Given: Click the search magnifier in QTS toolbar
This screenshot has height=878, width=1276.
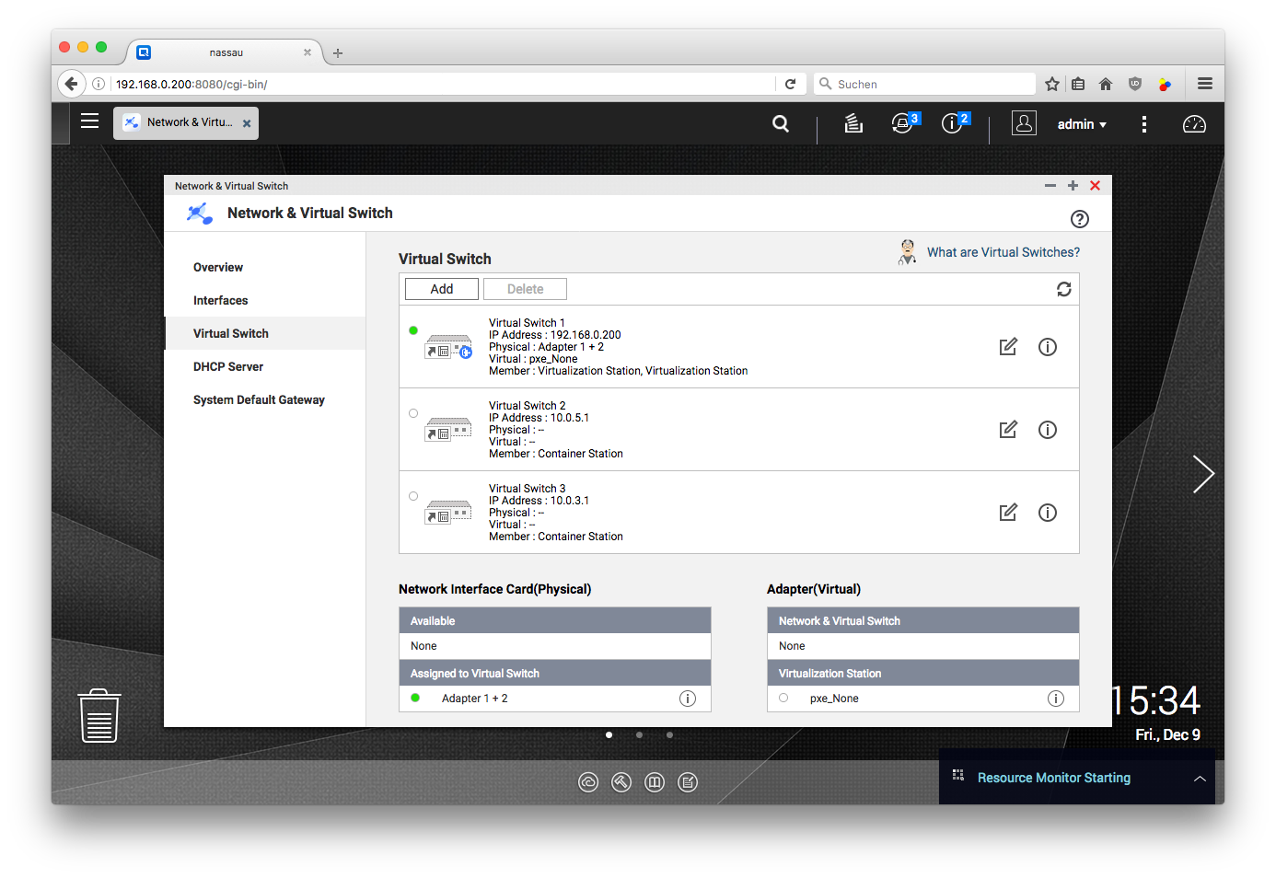Looking at the screenshot, I should [781, 123].
